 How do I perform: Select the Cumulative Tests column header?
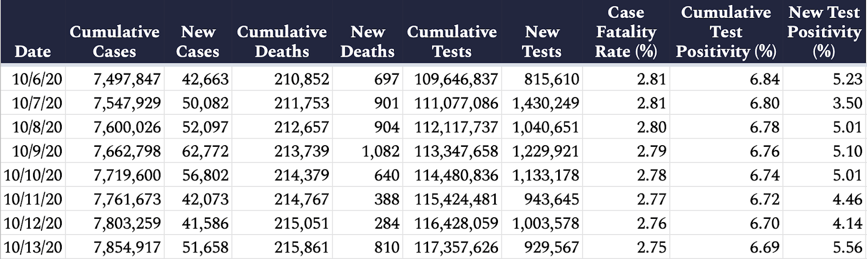tap(452, 41)
